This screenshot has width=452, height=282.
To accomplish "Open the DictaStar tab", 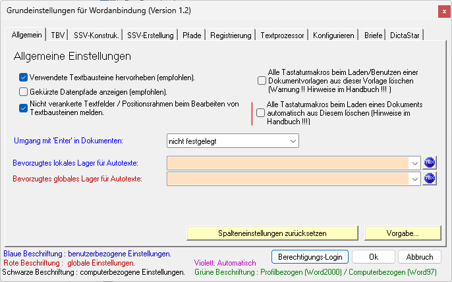I will click(x=405, y=35).
